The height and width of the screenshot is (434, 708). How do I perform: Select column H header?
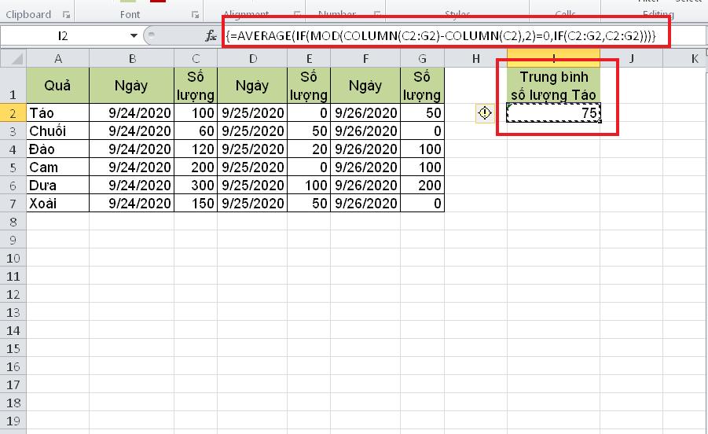click(x=476, y=58)
